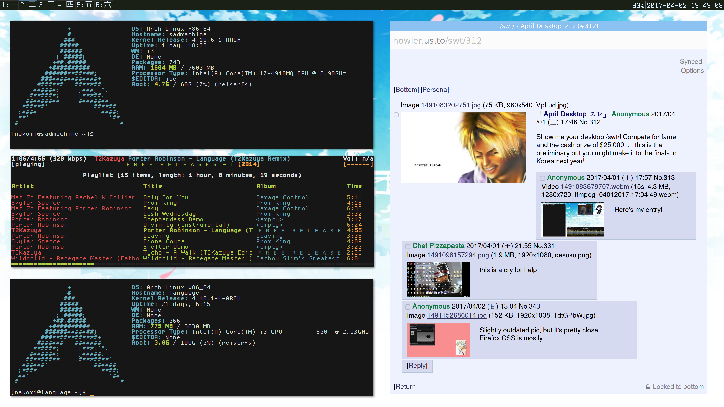
Task: Open the Persona link
Action: point(434,90)
